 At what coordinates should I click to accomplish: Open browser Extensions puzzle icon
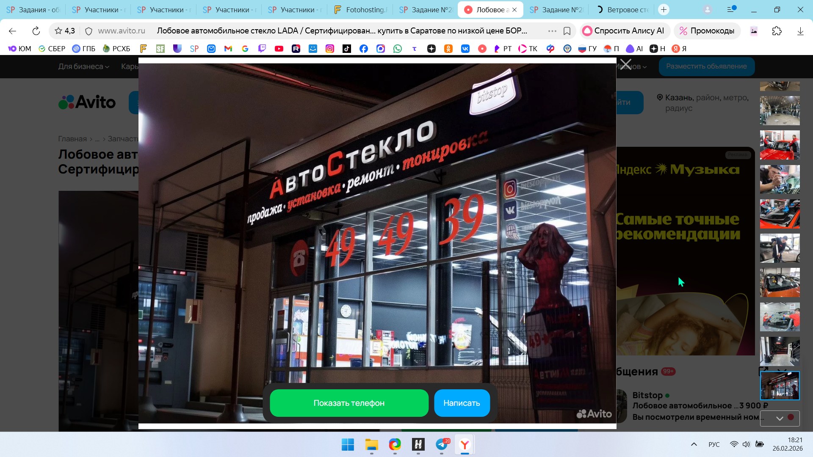(x=777, y=31)
